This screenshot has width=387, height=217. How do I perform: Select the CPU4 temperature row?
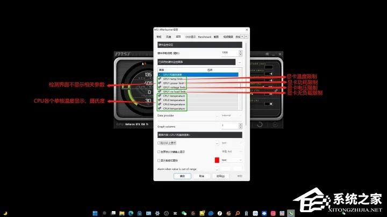point(198,108)
